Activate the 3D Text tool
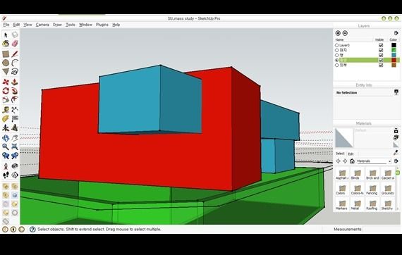This screenshot has height=255, width=402. pyautogui.click(x=15, y=127)
